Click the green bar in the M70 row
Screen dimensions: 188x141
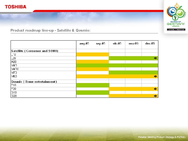point(133,73)
